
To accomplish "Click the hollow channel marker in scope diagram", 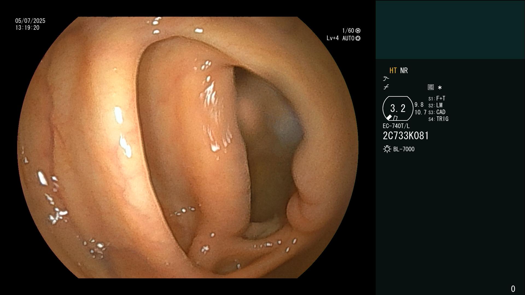I will click(x=395, y=118).
